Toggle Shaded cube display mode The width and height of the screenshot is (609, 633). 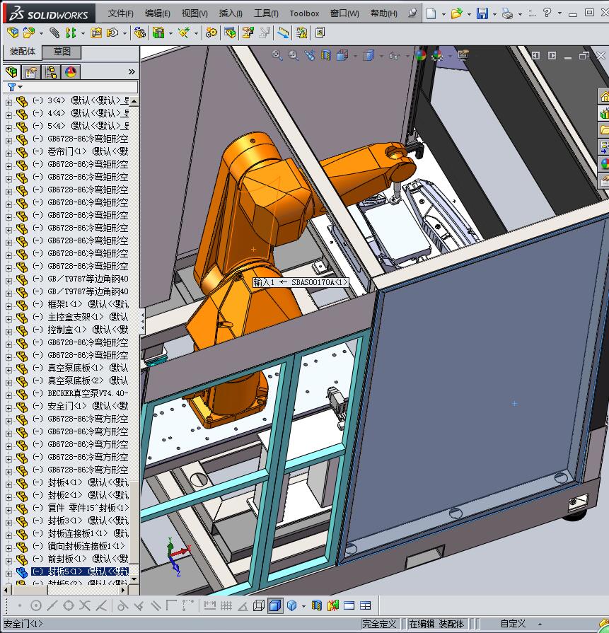point(292,605)
